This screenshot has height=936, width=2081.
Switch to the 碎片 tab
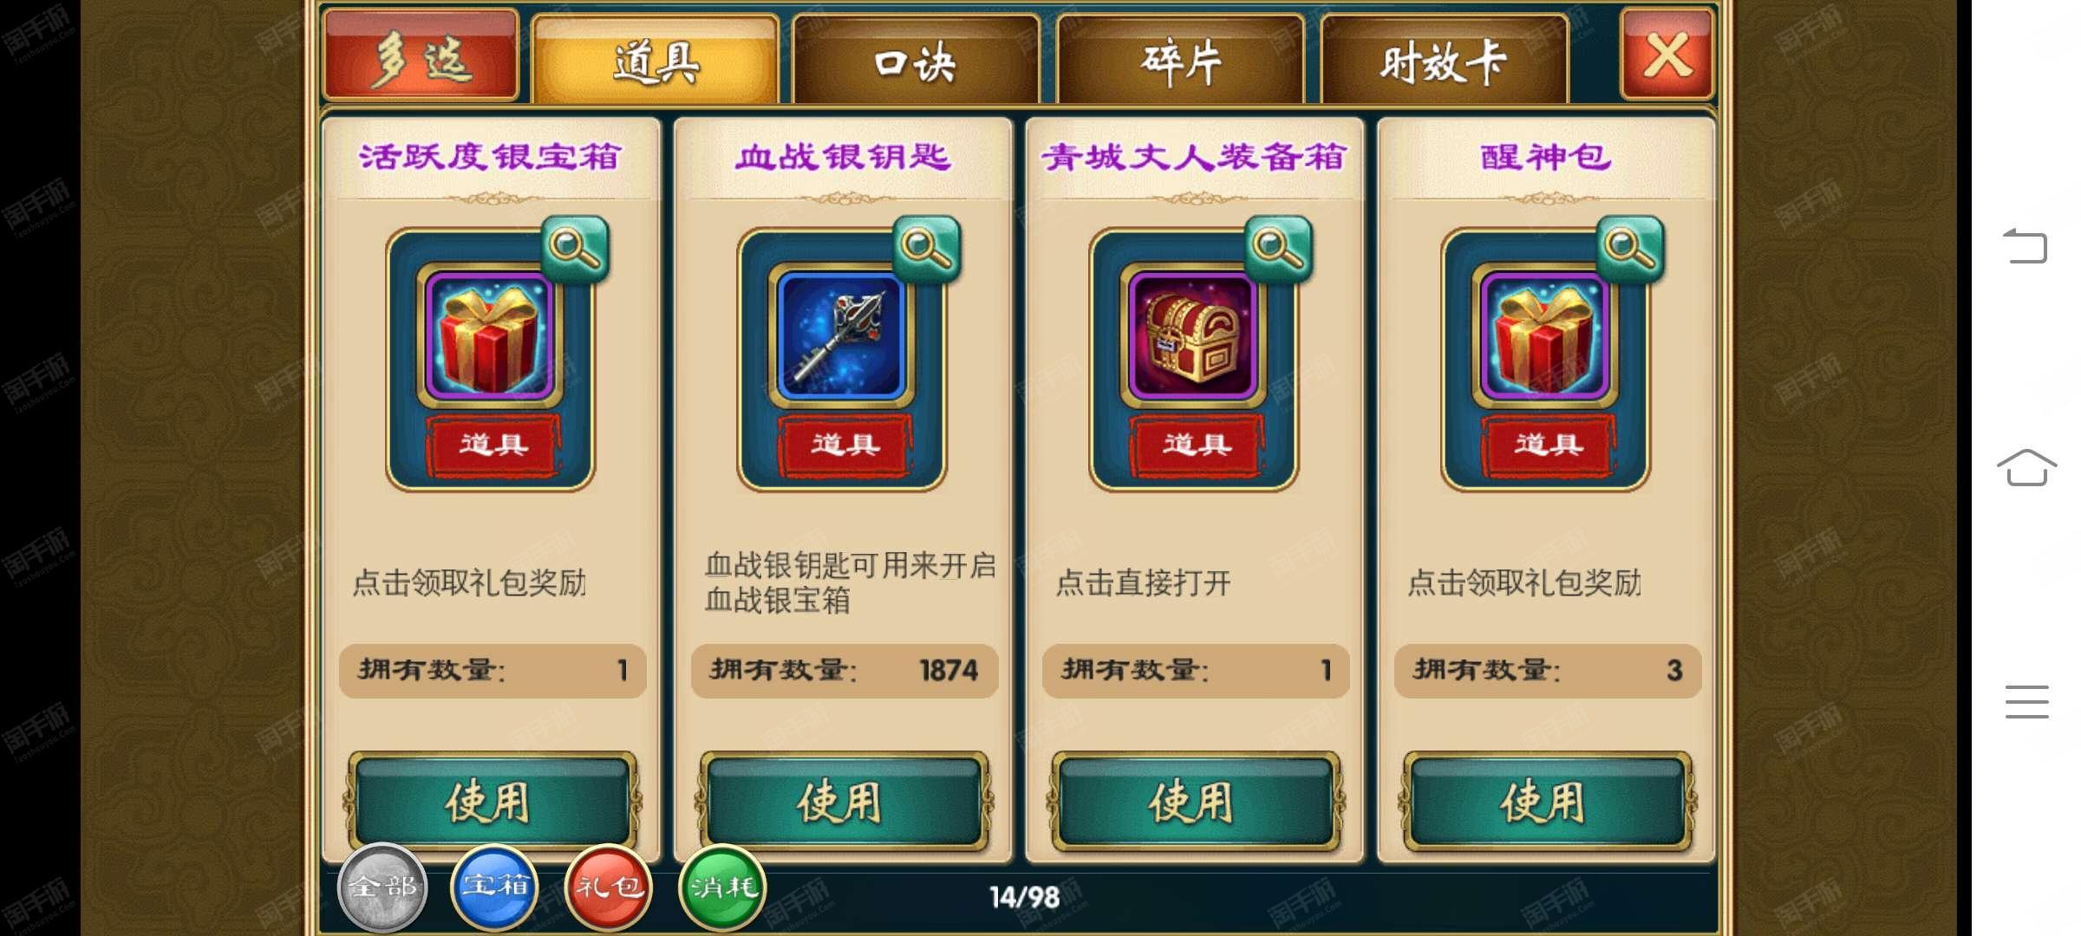click(x=1180, y=61)
